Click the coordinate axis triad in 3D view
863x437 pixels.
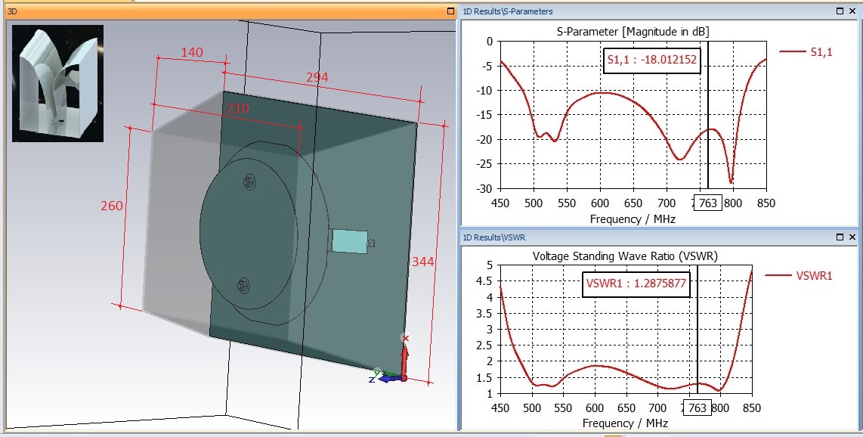(x=391, y=361)
